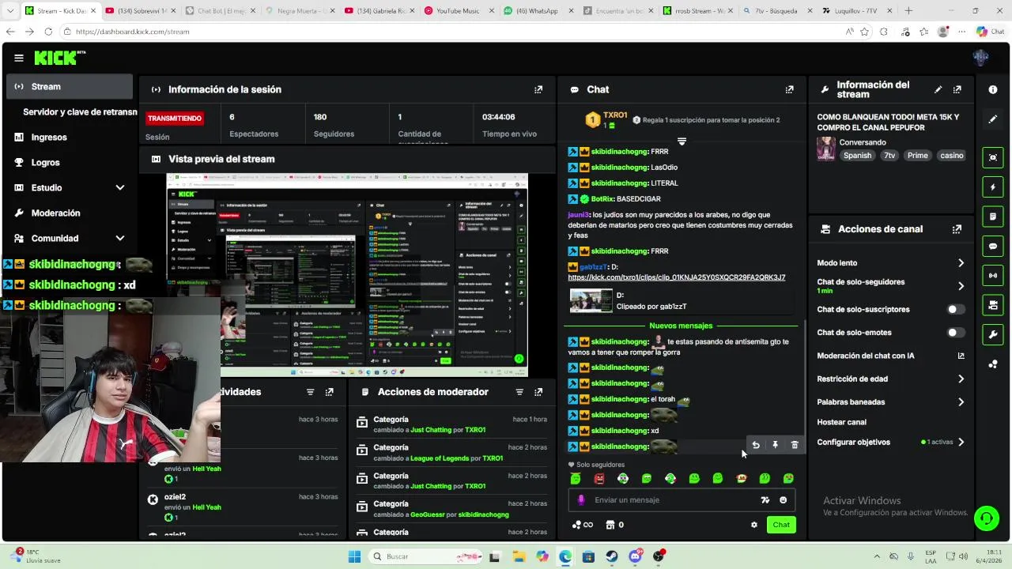Open the emoji smiley picker in chat
The image size is (1012, 569).
[784, 499]
